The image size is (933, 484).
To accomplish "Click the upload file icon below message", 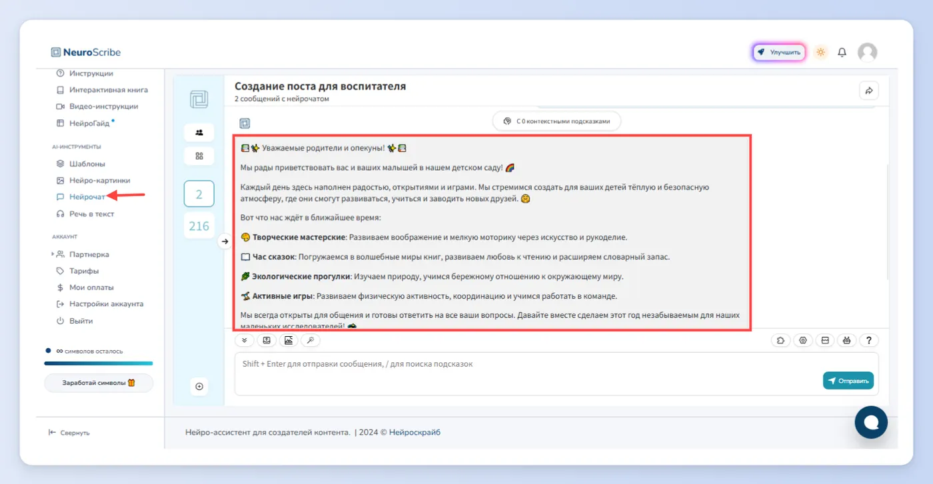I will pos(267,340).
